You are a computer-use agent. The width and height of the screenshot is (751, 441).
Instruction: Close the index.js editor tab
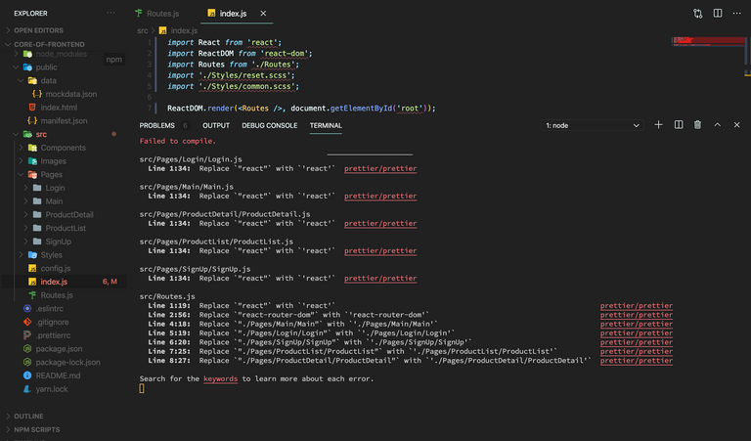[x=263, y=14]
